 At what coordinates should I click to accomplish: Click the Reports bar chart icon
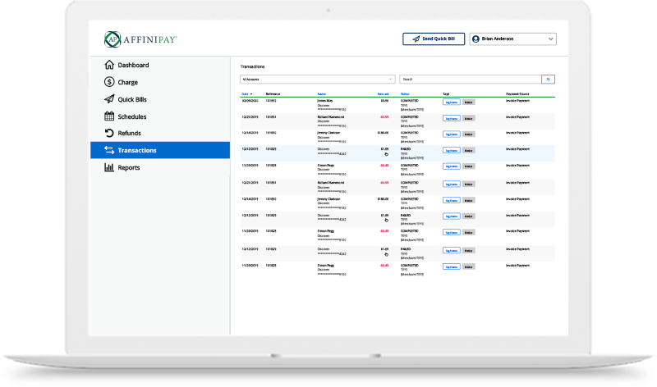coord(109,167)
